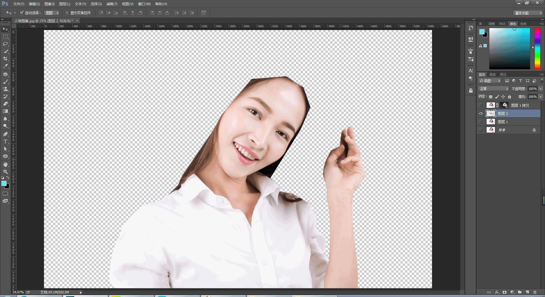
Task: Open the 基本功能 workspace dropdown
Action: [x=528, y=13]
